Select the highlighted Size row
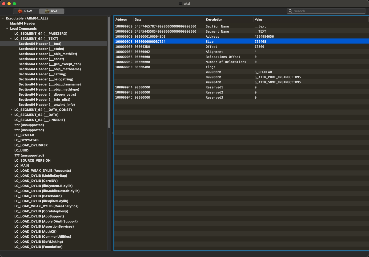Screen dimensions: 369x257 (241, 42)
